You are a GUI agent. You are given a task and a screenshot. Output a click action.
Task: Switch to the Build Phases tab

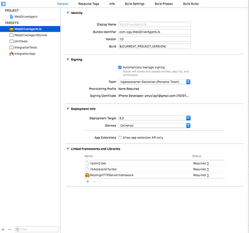coord(163,4)
